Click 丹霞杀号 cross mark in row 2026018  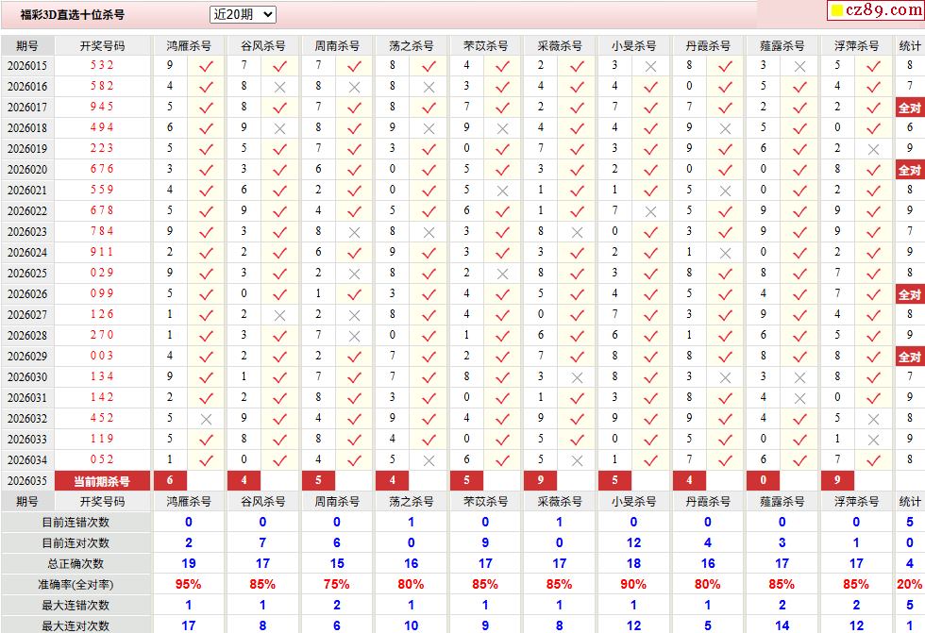[725, 129]
